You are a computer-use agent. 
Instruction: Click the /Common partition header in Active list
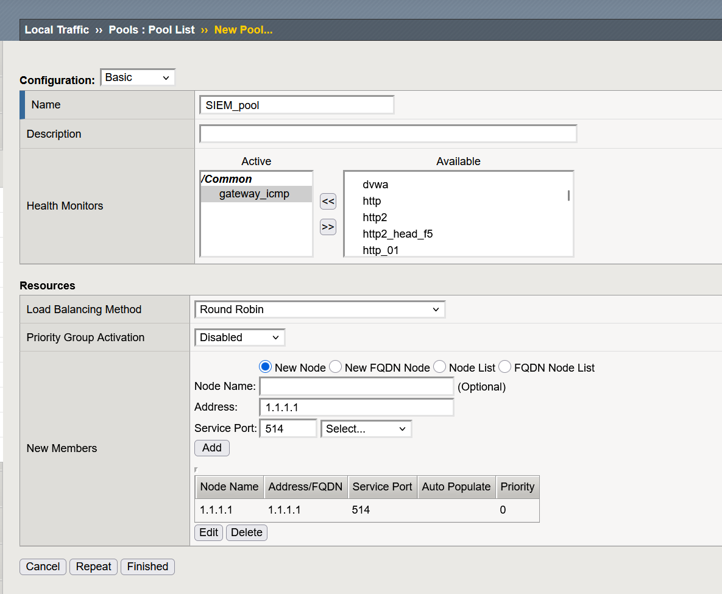(226, 179)
